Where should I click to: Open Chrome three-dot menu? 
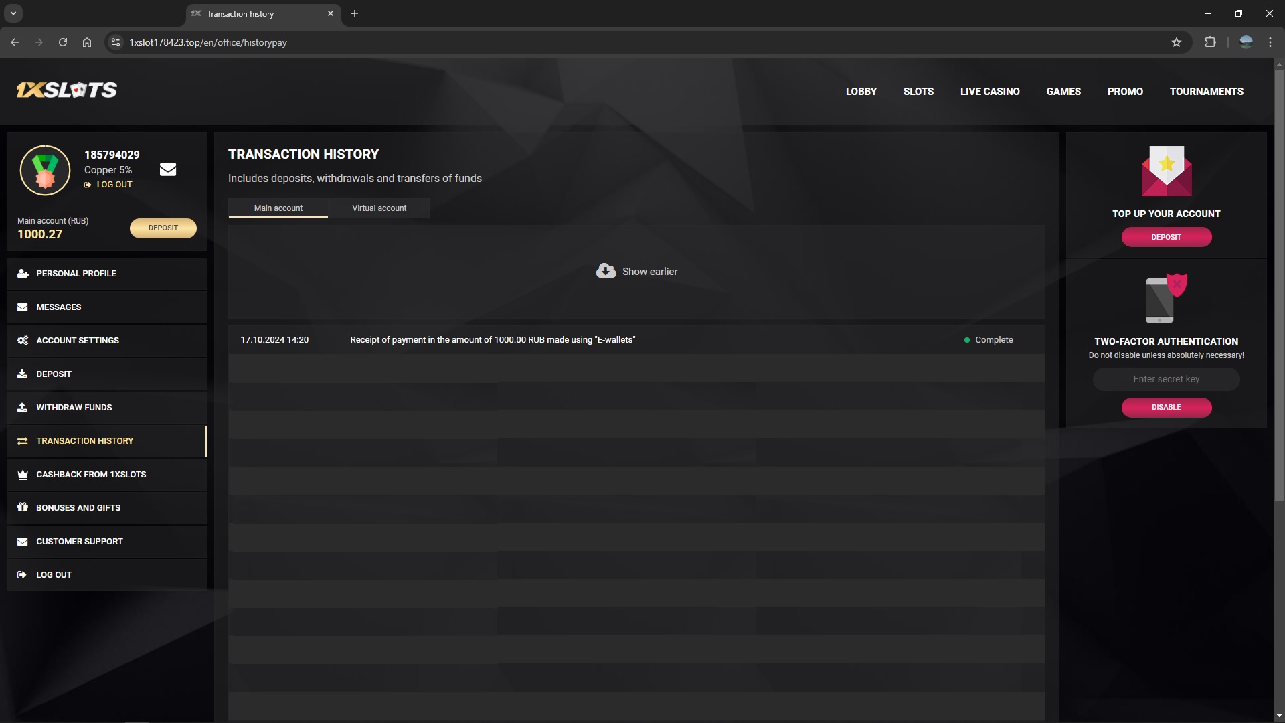coord(1270,42)
